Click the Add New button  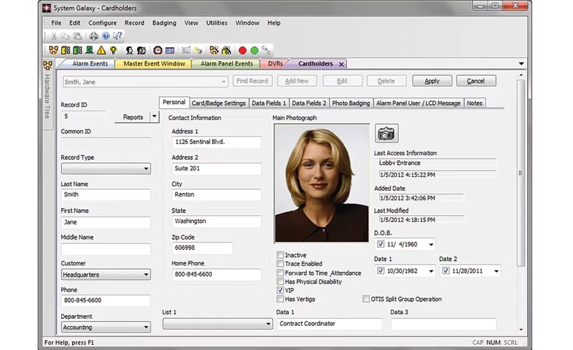(297, 81)
